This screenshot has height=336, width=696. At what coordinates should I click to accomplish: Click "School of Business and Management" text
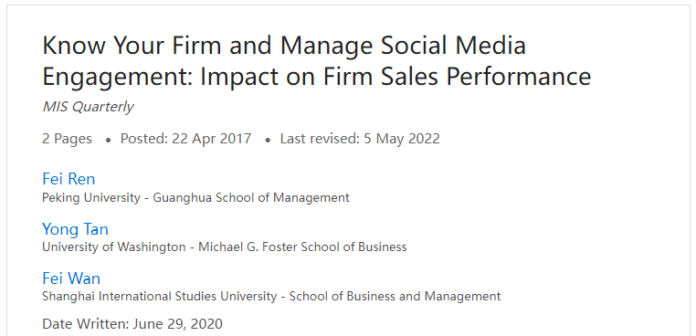[x=395, y=296]
